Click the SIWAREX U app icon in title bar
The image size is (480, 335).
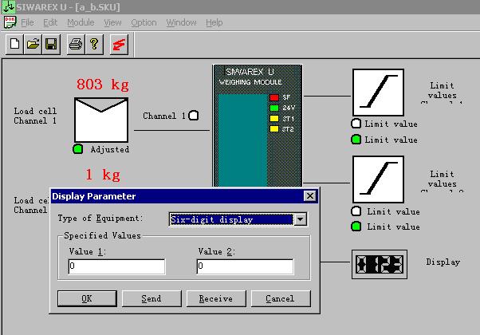8,6
